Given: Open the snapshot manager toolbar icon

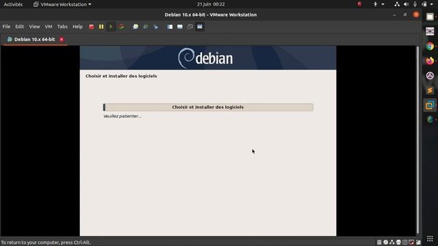Looking at the screenshot, I should click(155, 27).
